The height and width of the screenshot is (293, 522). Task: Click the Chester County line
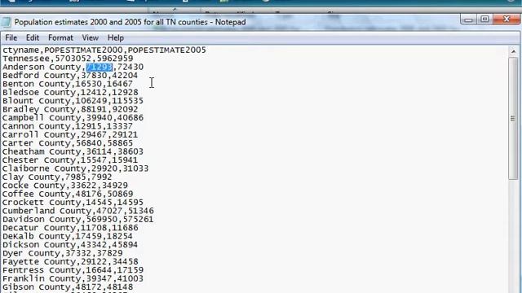tap(70, 160)
